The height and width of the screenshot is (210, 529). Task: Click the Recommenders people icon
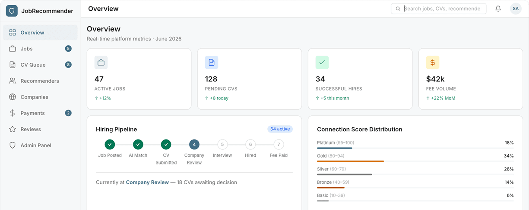(13, 81)
